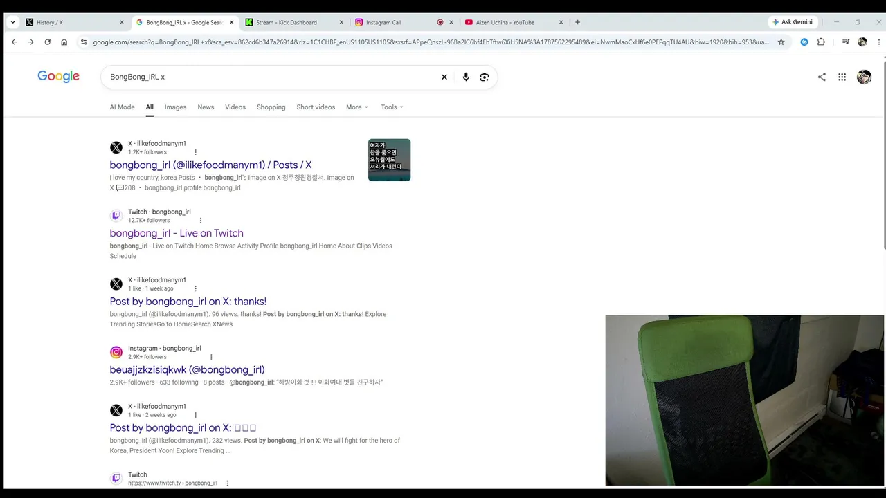Open the media controls toolbar icon
The height and width of the screenshot is (498, 886).
pyautogui.click(x=846, y=42)
